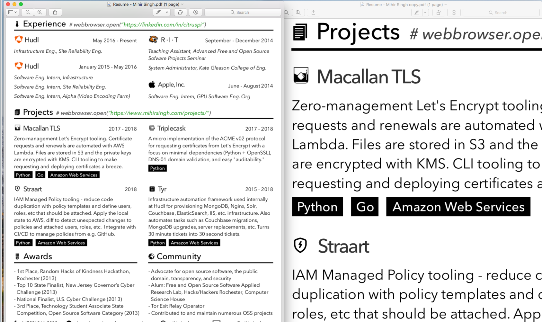Image resolution: width=542 pixels, height=322 pixels.
Task: Click the Awards section icon
Action: [17, 256]
